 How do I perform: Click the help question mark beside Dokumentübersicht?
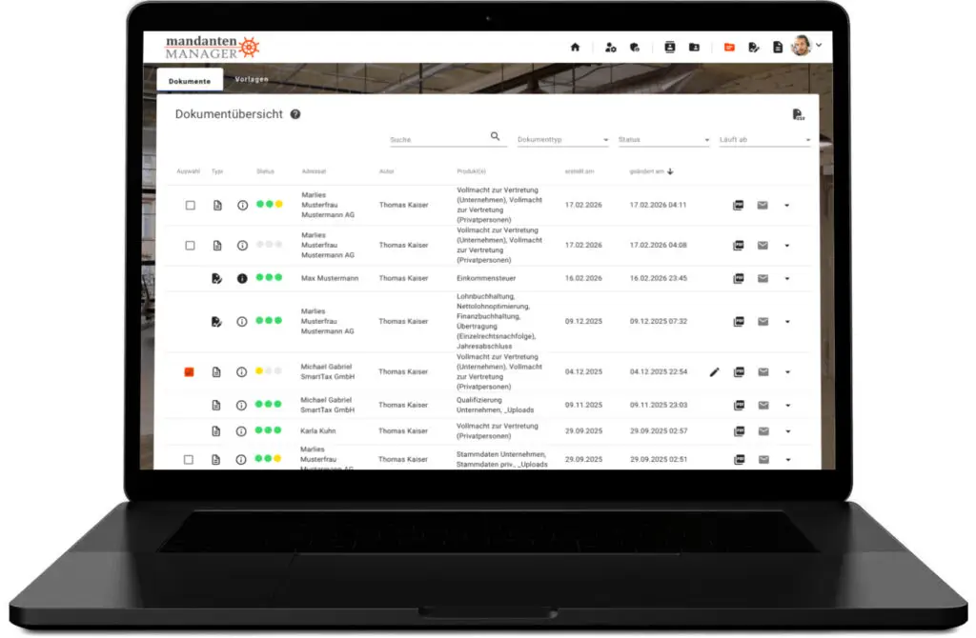(x=295, y=114)
